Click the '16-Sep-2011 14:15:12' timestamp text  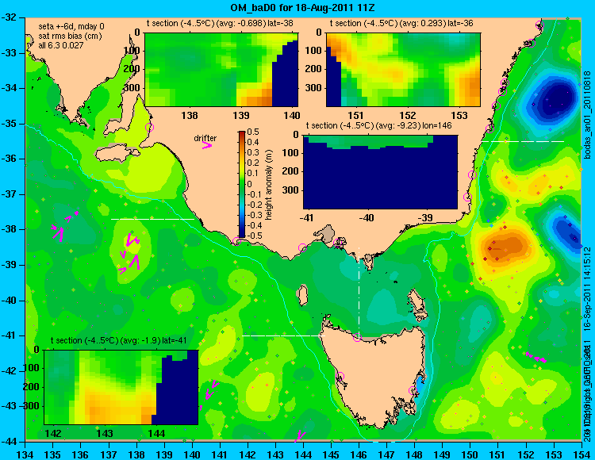pos(586,290)
